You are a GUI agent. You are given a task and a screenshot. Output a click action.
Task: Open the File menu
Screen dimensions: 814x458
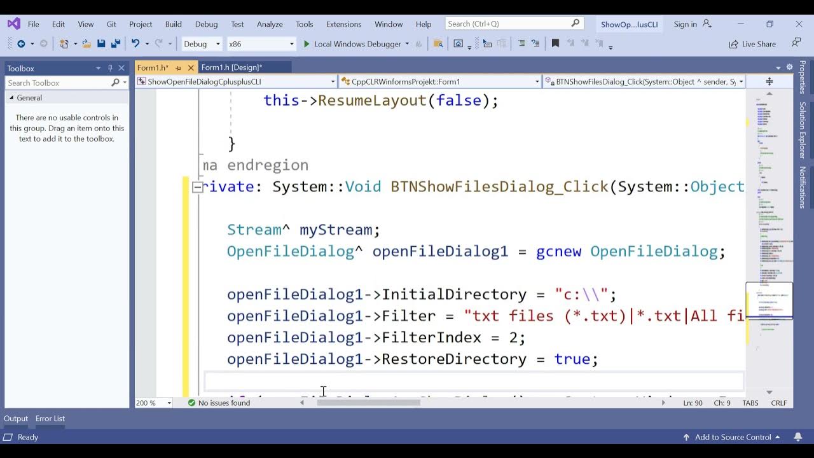(33, 24)
